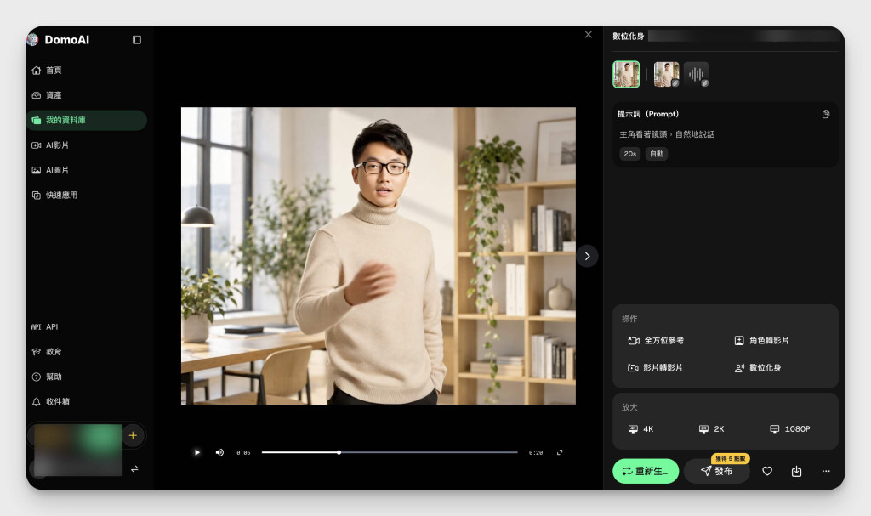Image resolution: width=871 pixels, height=516 pixels.
Task: Select the reference image thumbnail
Action: coord(667,75)
